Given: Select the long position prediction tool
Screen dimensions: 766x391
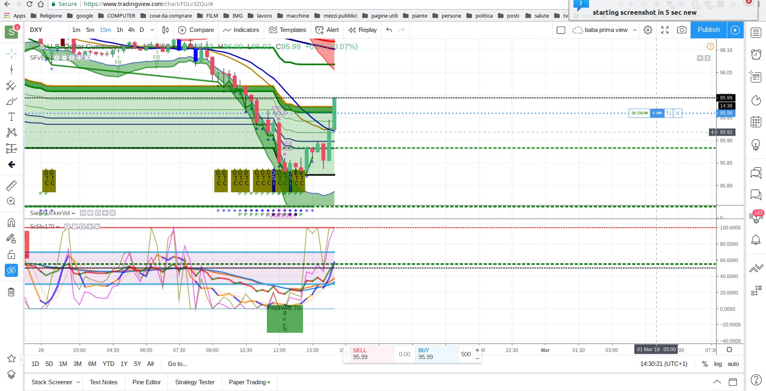Looking at the screenshot, I should 12,148.
